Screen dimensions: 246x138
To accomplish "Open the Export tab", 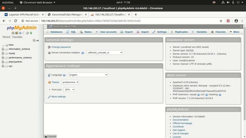I will (x=126, y=32).
